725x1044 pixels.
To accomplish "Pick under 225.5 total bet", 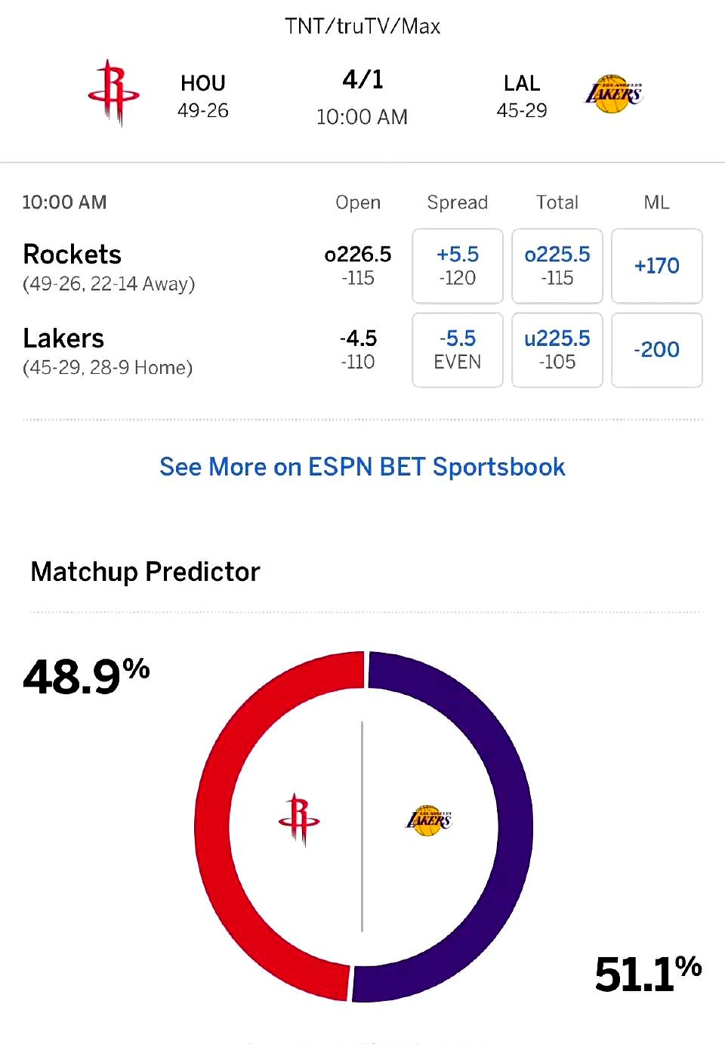I will [x=557, y=350].
